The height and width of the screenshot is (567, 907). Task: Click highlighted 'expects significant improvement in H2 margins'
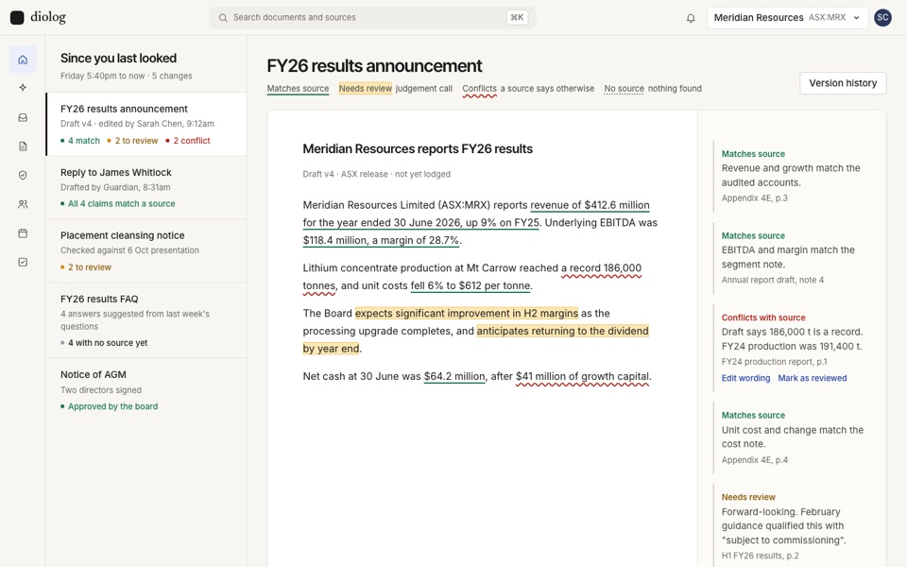pyautogui.click(x=466, y=313)
